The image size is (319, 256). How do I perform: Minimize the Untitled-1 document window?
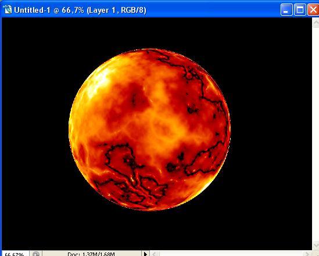tap(286, 9)
